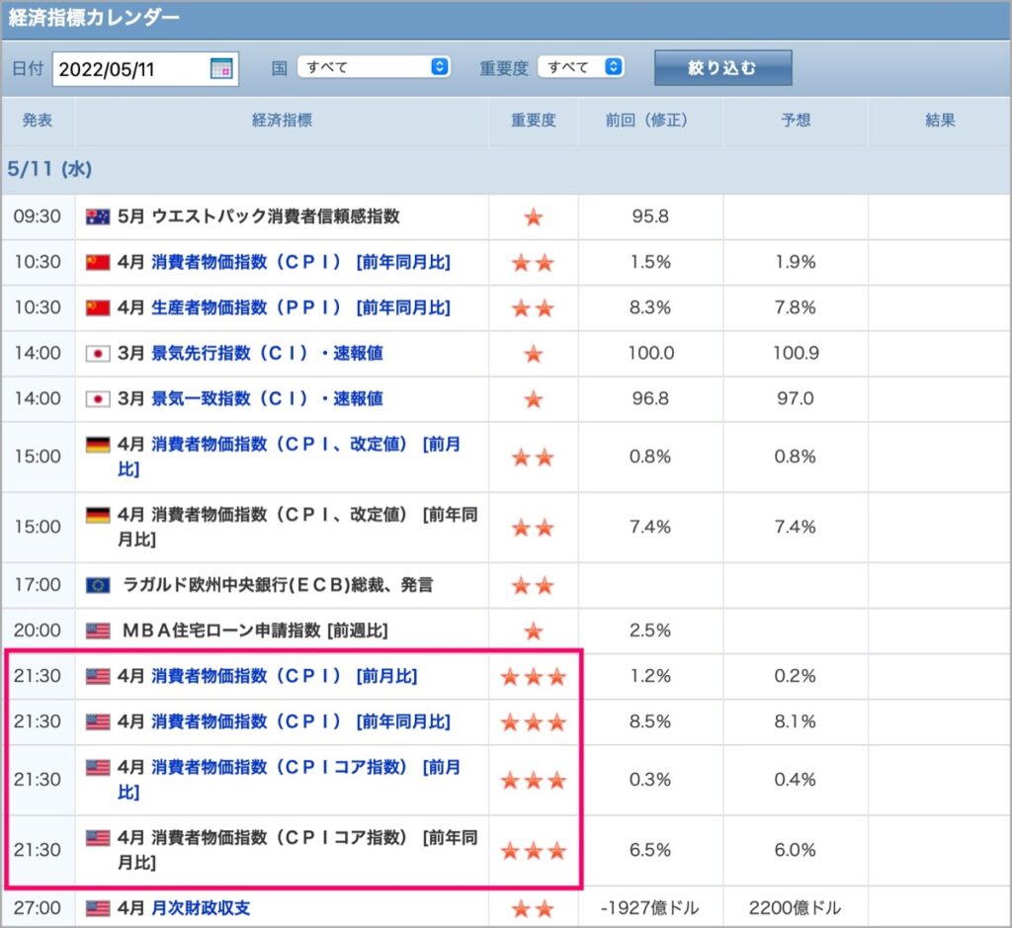This screenshot has width=1012, height=928.
Task: Open the 景気一致指数（ＣＩ）・速報値 link
Action: tap(267, 398)
